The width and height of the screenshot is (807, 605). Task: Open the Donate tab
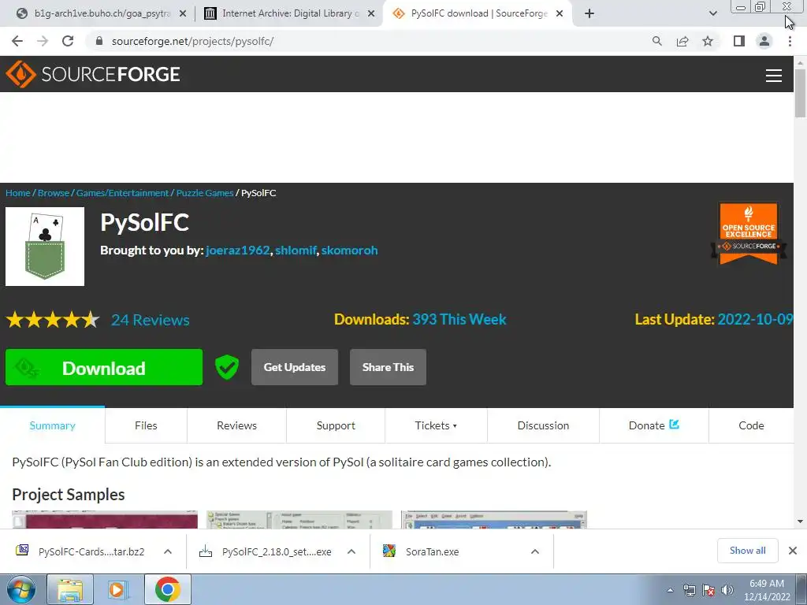click(x=653, y=425)
